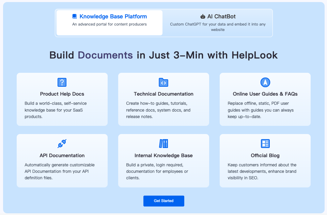Select the books icon above Internal Knowledge Base
This screenshot has width=327, height=215.
coord(163,143)
